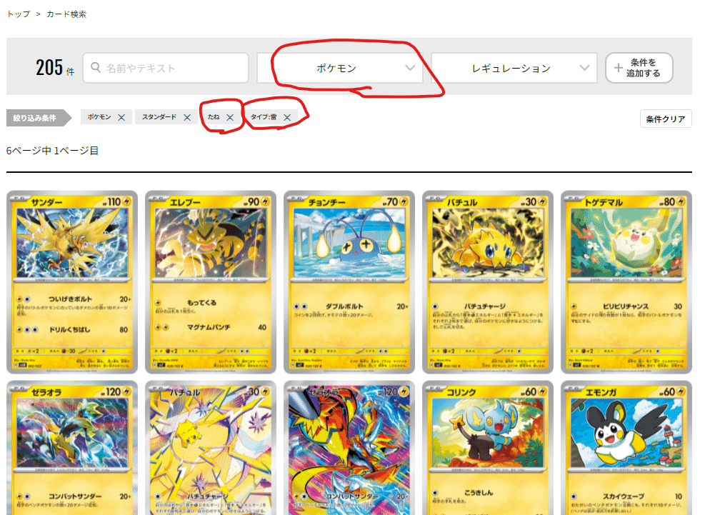Click the 205 件 result count
This screenshot has height=515, width=705.
55,68
